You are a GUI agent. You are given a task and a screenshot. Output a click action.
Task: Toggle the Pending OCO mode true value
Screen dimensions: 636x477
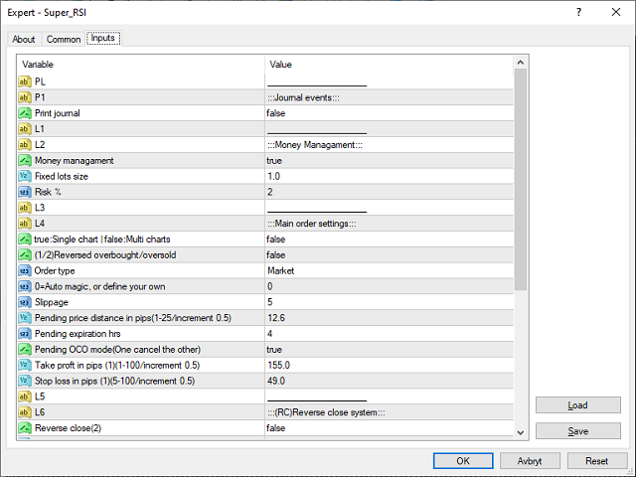pos(388,349)
